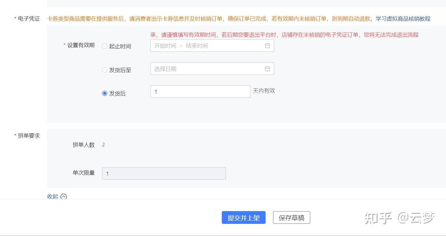Click the 电子凭证 field label

(29, 19)
